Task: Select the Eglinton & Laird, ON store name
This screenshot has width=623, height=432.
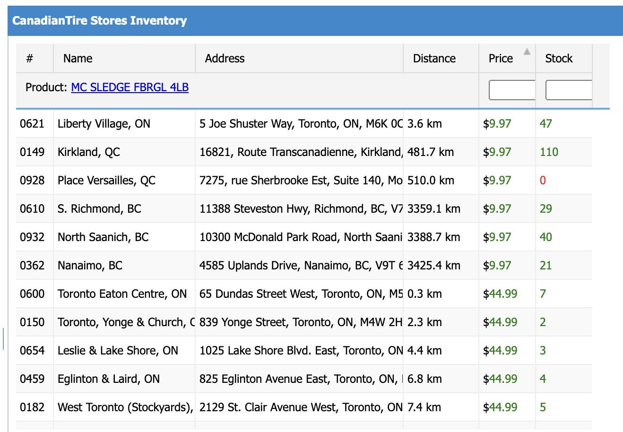Action: (x=109, y=379)
